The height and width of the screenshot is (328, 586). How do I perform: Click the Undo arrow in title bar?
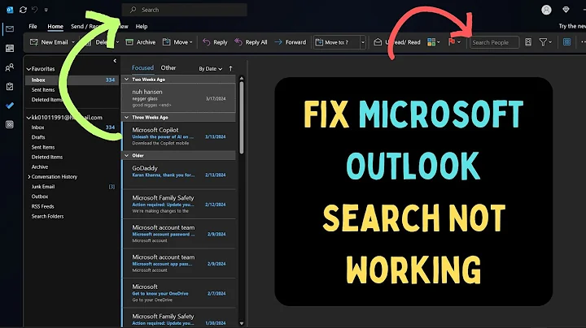pyautogui.click(x=35, y=10)
